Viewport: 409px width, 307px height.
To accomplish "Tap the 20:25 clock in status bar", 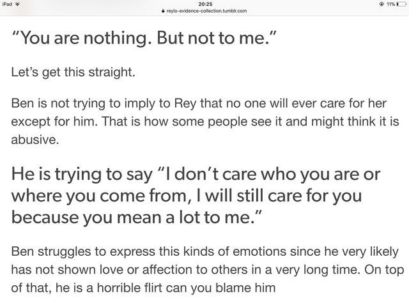I will tap(205, 4).
